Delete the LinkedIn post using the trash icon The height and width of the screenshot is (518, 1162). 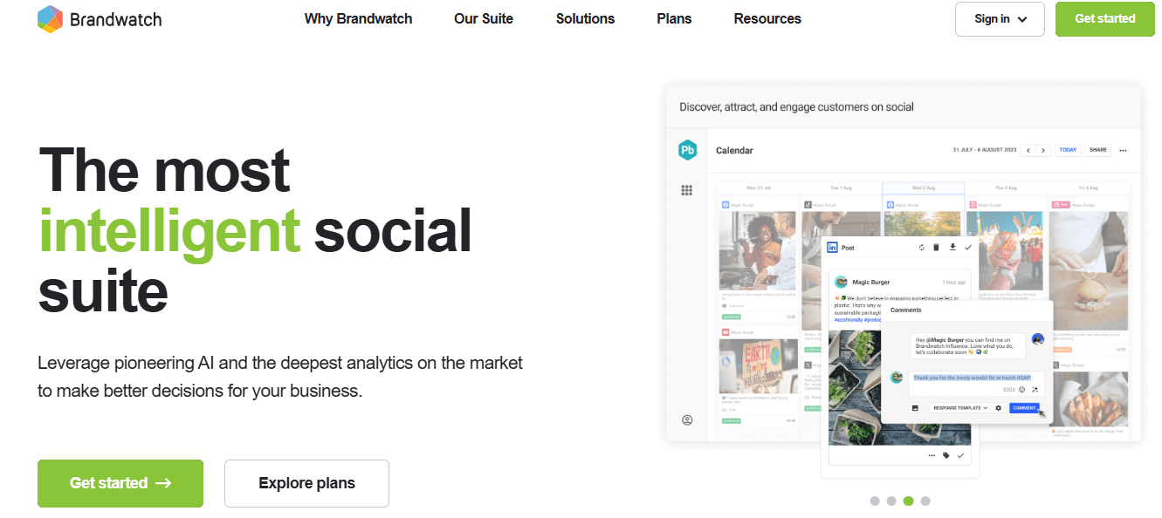pos(936,248)
